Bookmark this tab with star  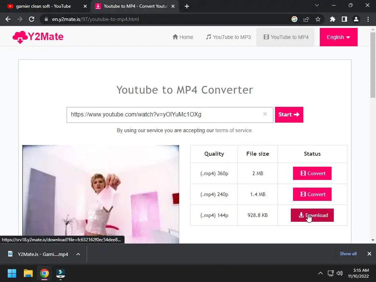click(318, 19)
